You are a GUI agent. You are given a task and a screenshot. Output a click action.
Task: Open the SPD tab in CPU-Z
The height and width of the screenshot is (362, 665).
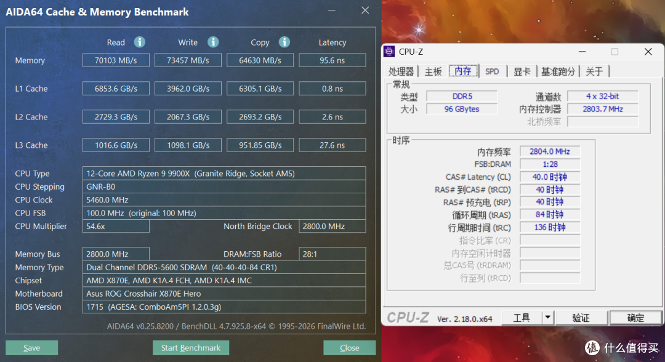tap(492, 71)
